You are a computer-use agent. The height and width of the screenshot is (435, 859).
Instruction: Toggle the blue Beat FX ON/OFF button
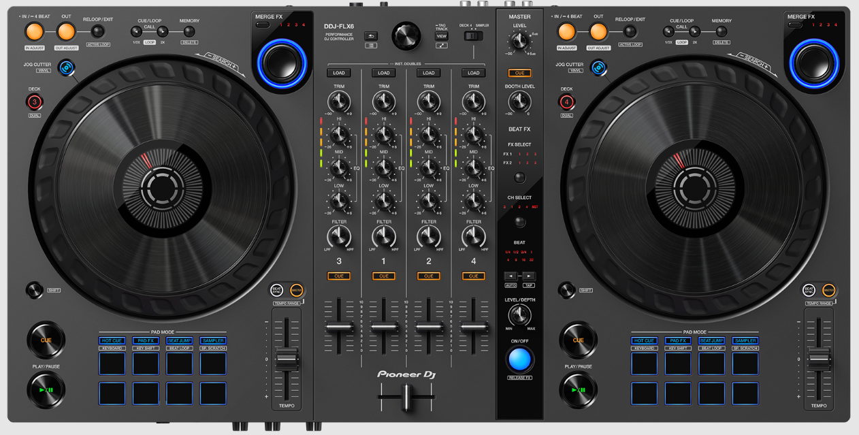[519, 359]
